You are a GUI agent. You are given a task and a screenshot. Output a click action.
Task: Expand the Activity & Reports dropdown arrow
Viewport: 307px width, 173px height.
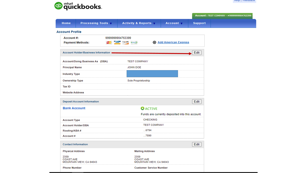(154, 23)
